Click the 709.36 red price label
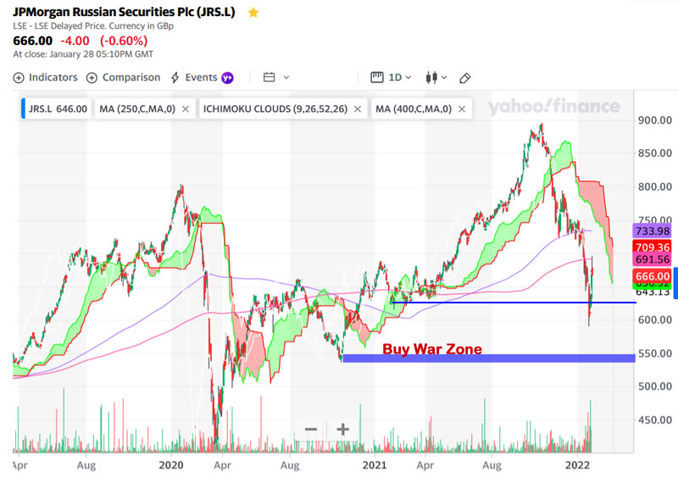Screen dimensions: 678x489 [x=652, y=247]
